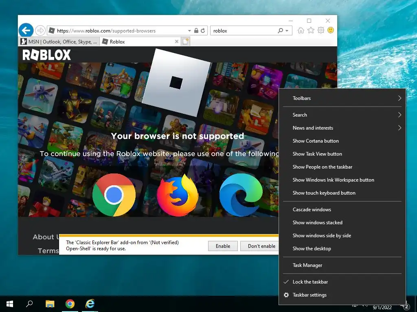
Task: Click the blue Back arrow in Internet Explorer
Action: pos(26,30)
